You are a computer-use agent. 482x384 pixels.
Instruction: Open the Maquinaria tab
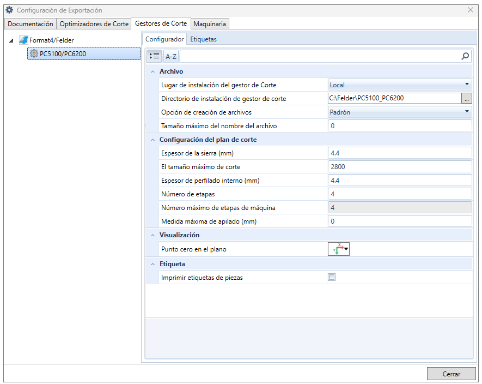click(210, 23)
